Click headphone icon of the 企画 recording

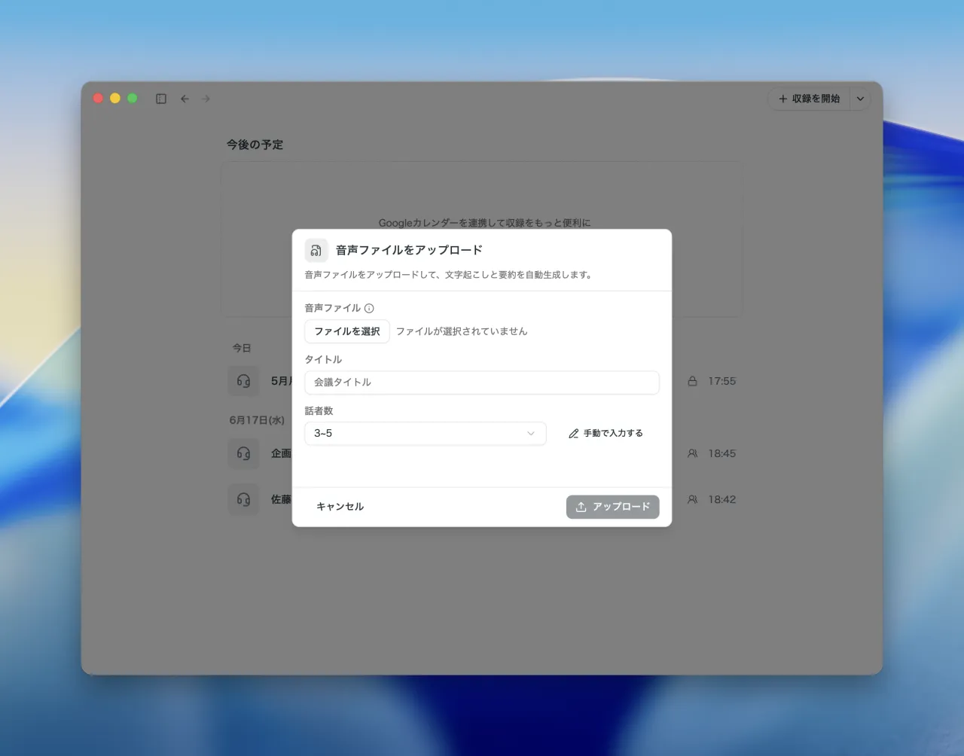(x=243, y=453)
